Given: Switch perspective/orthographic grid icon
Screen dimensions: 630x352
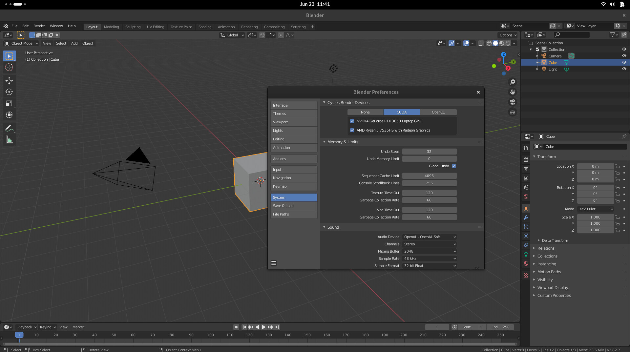Looking at the screenshot, I should [x=512, y=112].
